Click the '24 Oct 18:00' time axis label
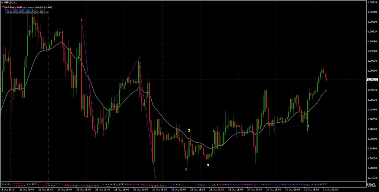 click(x=160, y=190)
